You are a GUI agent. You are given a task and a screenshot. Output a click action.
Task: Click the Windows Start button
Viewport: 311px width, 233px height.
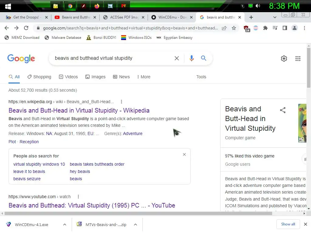8,6
